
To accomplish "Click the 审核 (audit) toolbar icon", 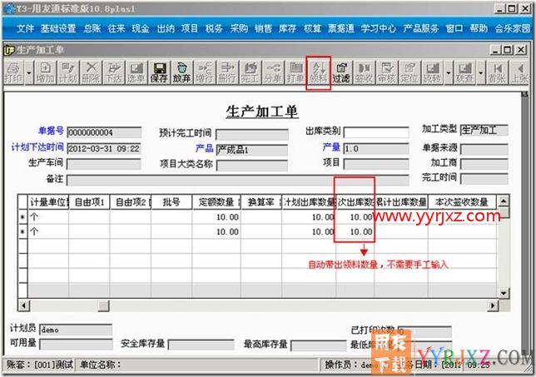I will click(387, 72).
